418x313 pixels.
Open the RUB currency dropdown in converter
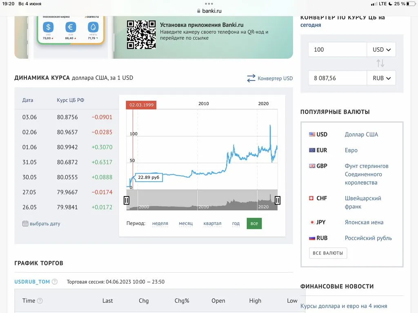381,78
